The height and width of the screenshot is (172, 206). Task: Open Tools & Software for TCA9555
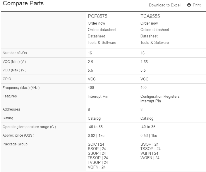154,42
